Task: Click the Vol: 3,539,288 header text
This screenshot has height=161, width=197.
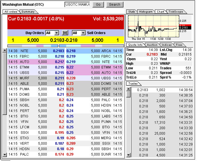Action: tap(108, 19)
